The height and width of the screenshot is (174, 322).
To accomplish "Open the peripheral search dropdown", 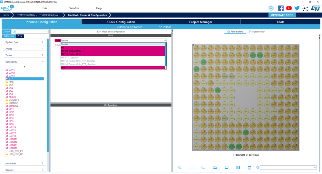I will pyautogui.click(x=46, y=32).
